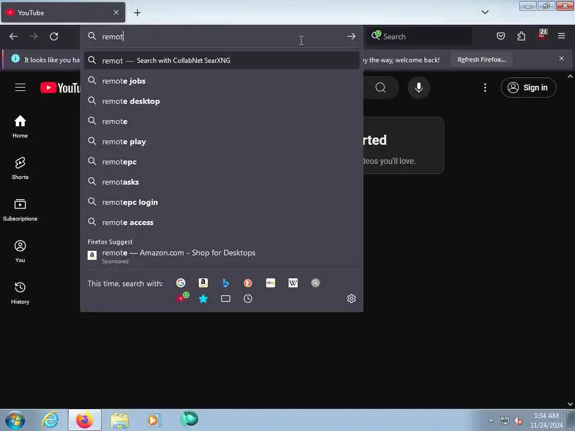
Task: Search with the gray magnifier engine
Action: (316, 283)
